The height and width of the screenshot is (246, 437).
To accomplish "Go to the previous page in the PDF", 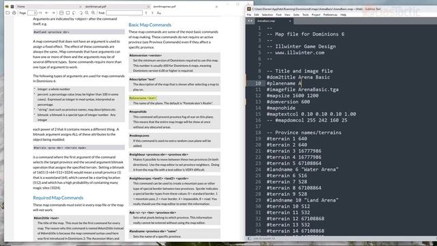I will click(47, 13).
